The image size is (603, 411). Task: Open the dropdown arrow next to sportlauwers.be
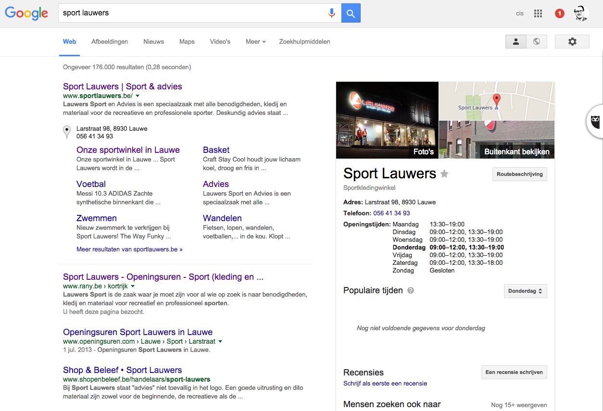click(138, 96)
